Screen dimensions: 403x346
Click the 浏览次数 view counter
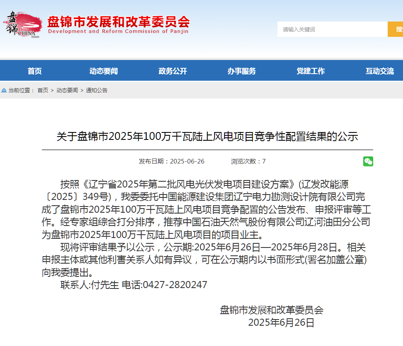[x=248, y=161]
